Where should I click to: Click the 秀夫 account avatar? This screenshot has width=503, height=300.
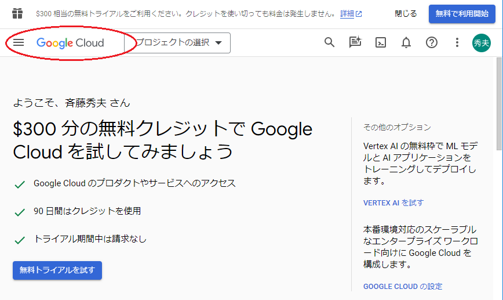[482, 43]
